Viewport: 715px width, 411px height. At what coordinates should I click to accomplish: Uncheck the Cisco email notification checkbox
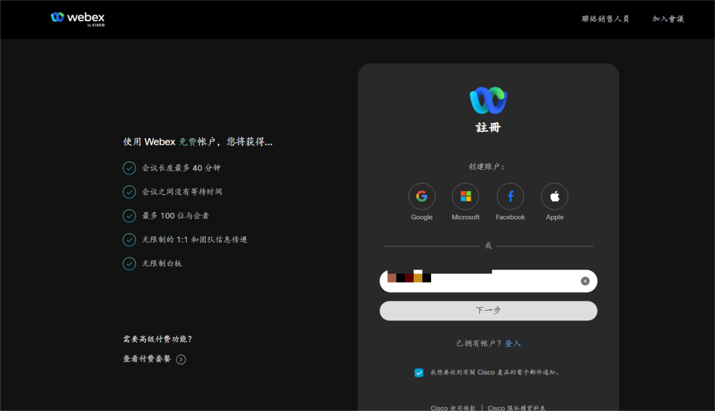tap(418, 372)
